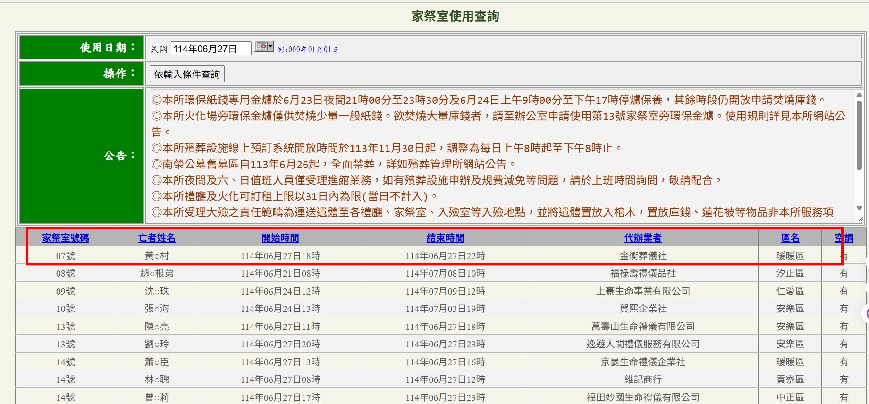Select vendor cell 上豪生命事業有限公司

coord(643,291)
